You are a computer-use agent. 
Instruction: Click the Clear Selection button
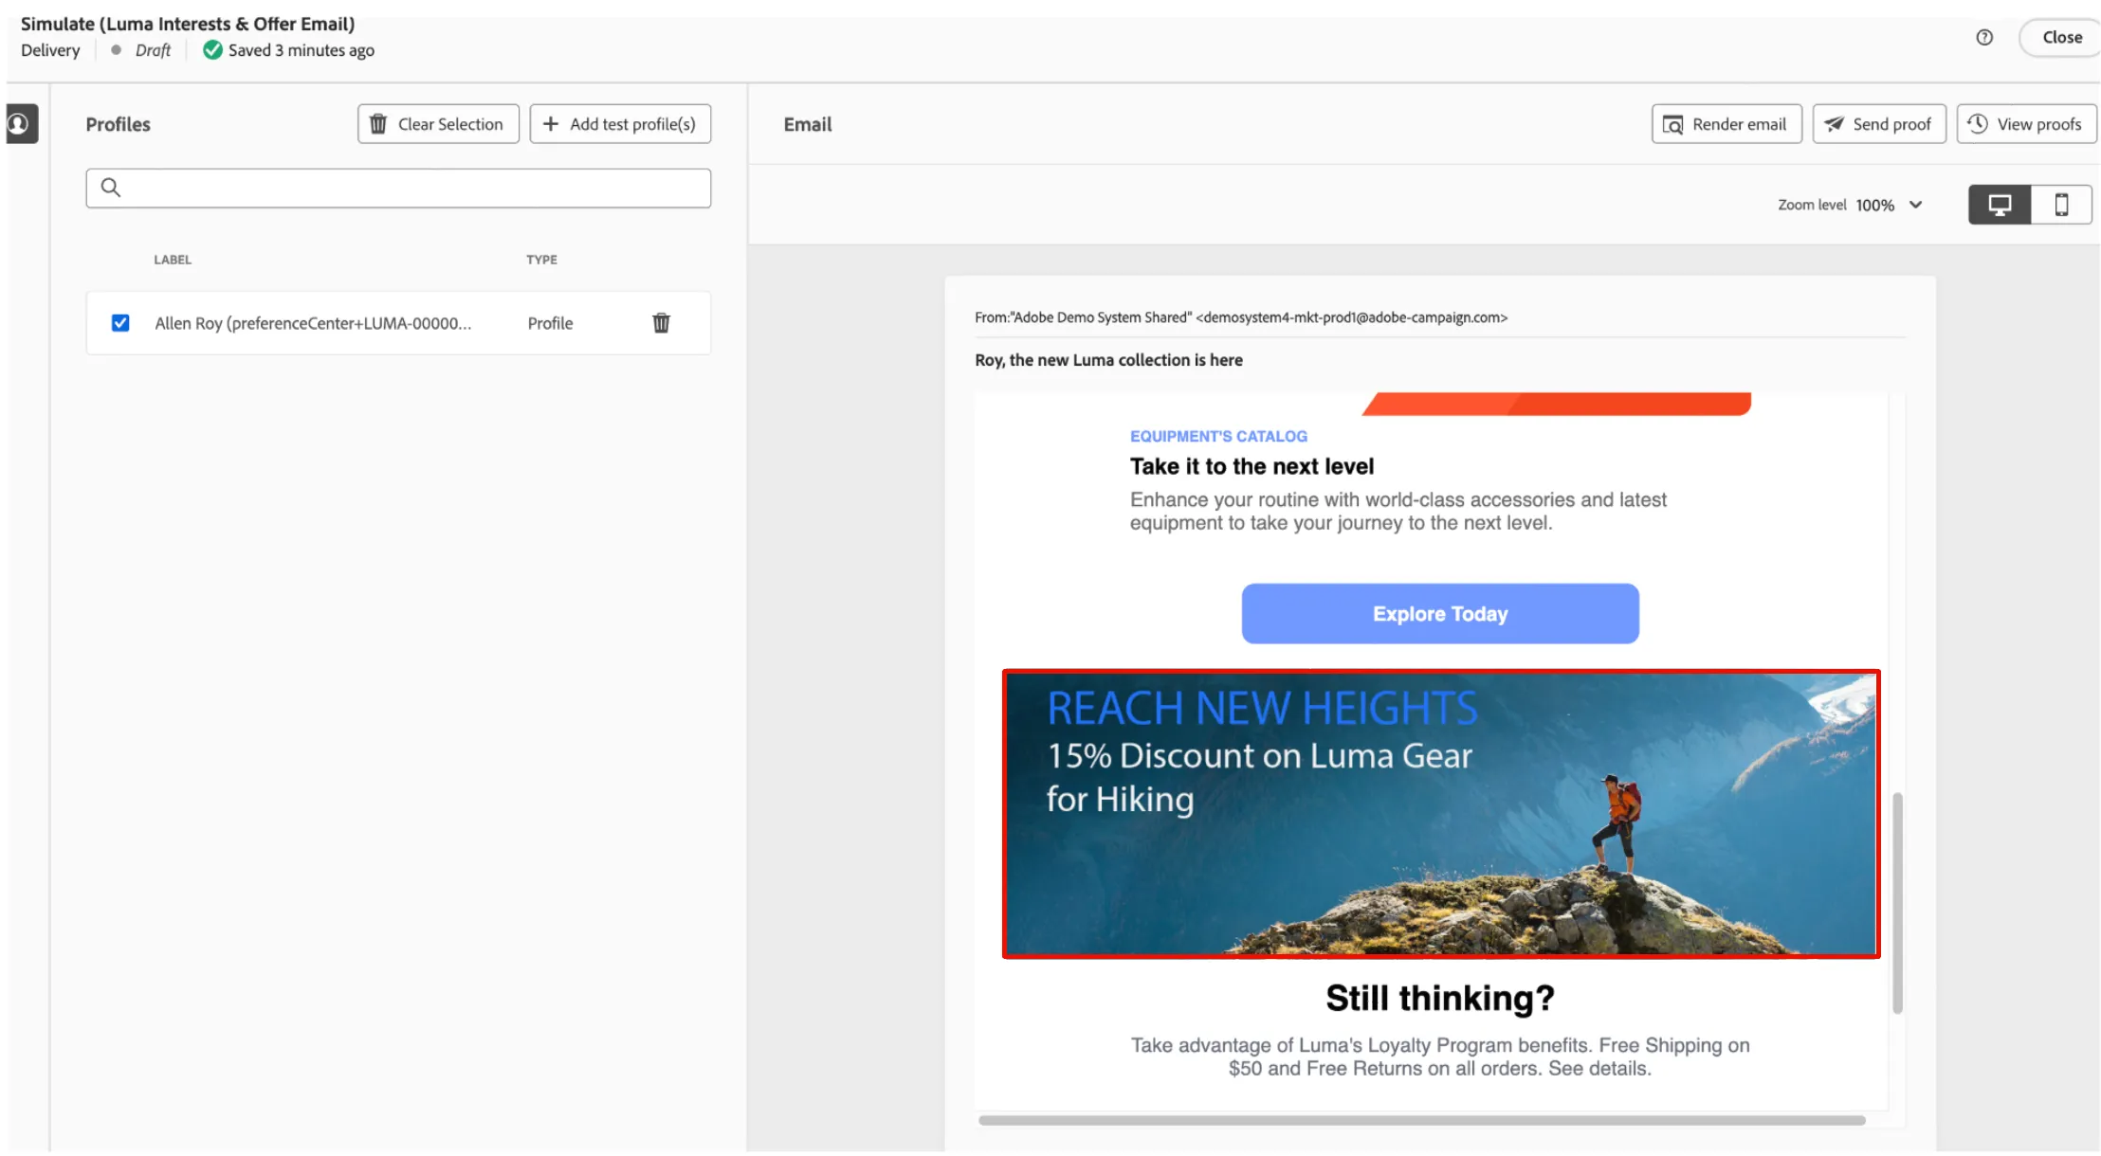point(438,124)
